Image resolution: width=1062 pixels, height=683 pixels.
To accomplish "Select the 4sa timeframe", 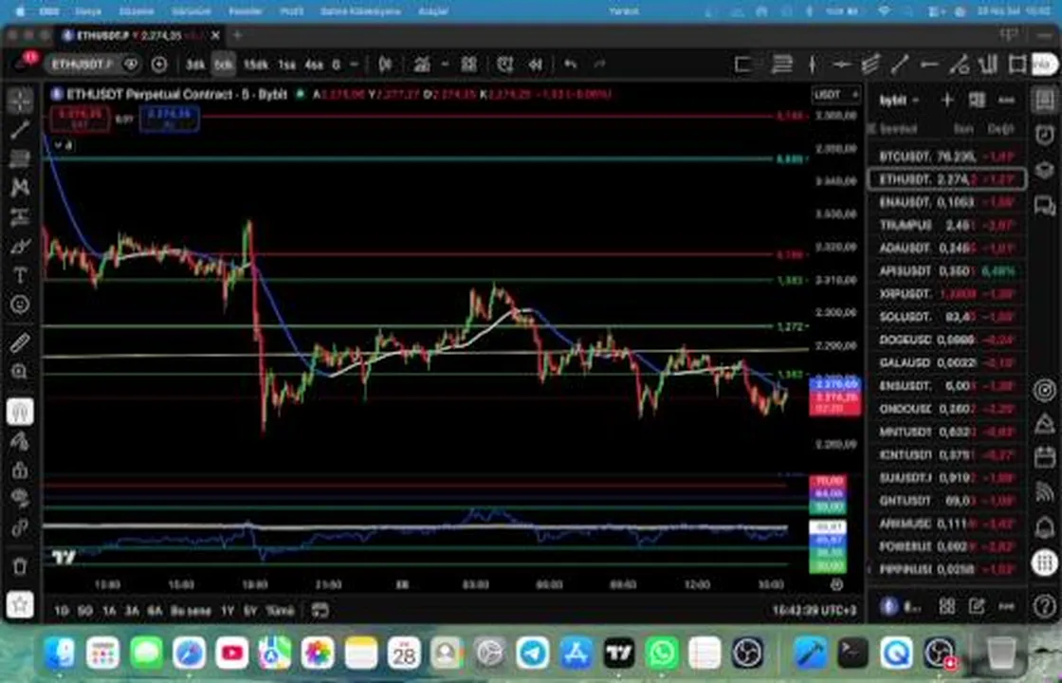I will click(314, 65).
